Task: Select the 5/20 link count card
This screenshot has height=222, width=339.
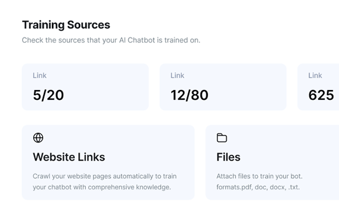Action: point(85,87)
